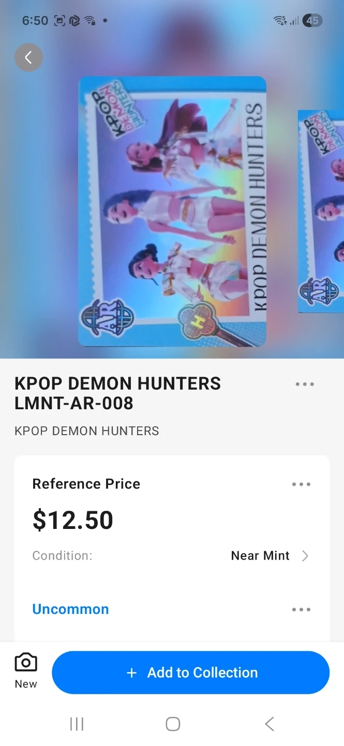Tap the Wi-Fi signal status icon
The width and height of the screenshot is (344, 746).
(280, 21)
